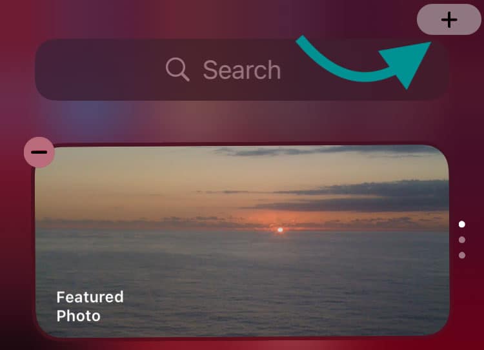Click the magnifying glass search icon
This screenshot has width=484, height=350.
tap(177, 70)
